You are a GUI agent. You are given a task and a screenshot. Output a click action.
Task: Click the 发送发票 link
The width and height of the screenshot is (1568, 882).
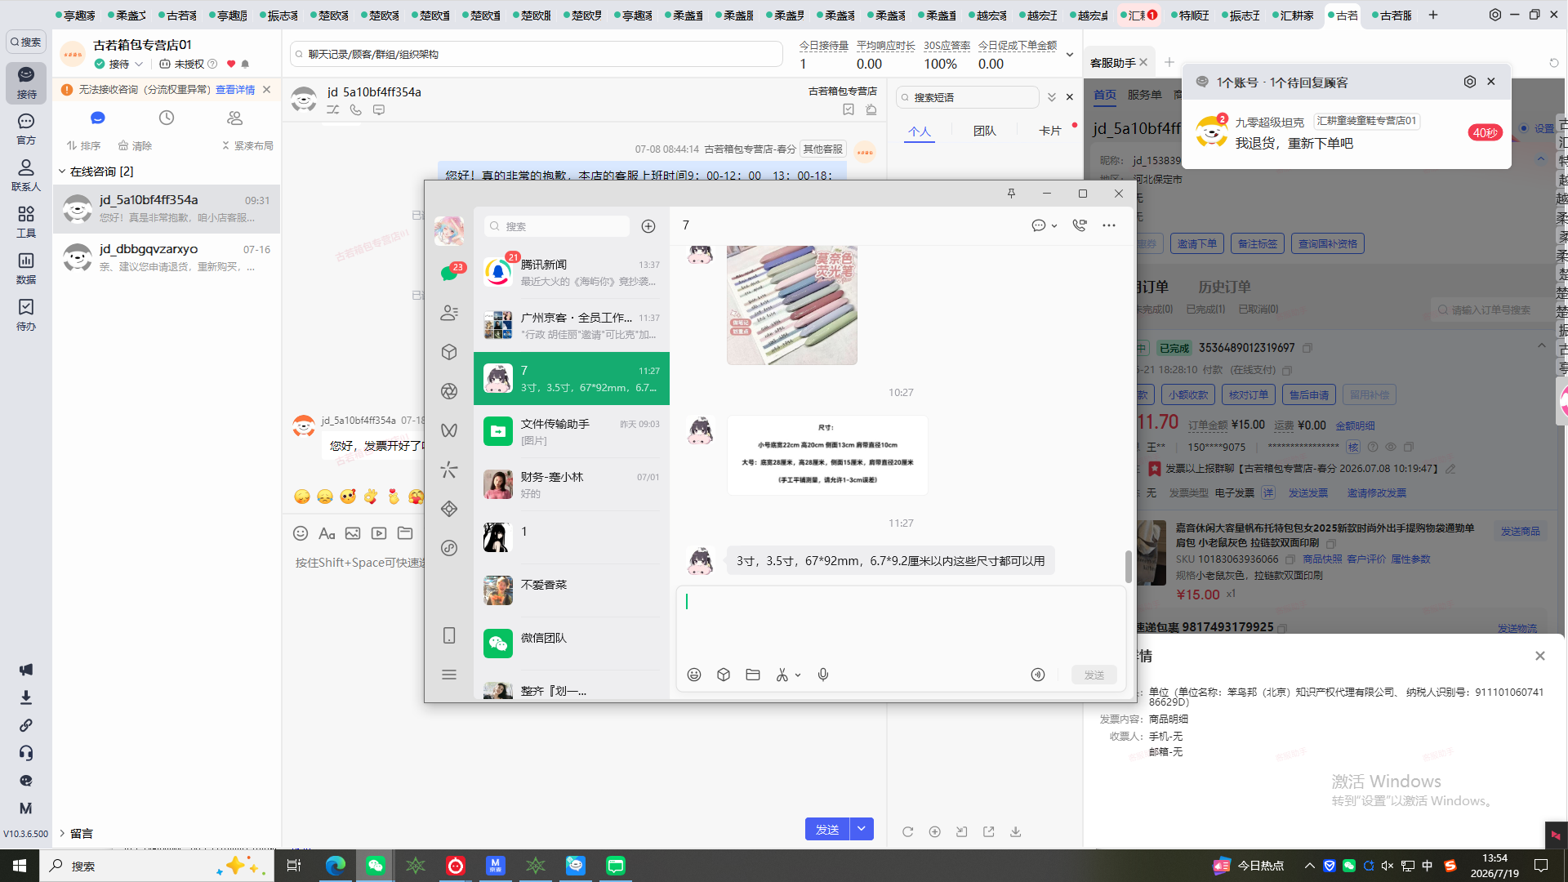click(1308, 493)
